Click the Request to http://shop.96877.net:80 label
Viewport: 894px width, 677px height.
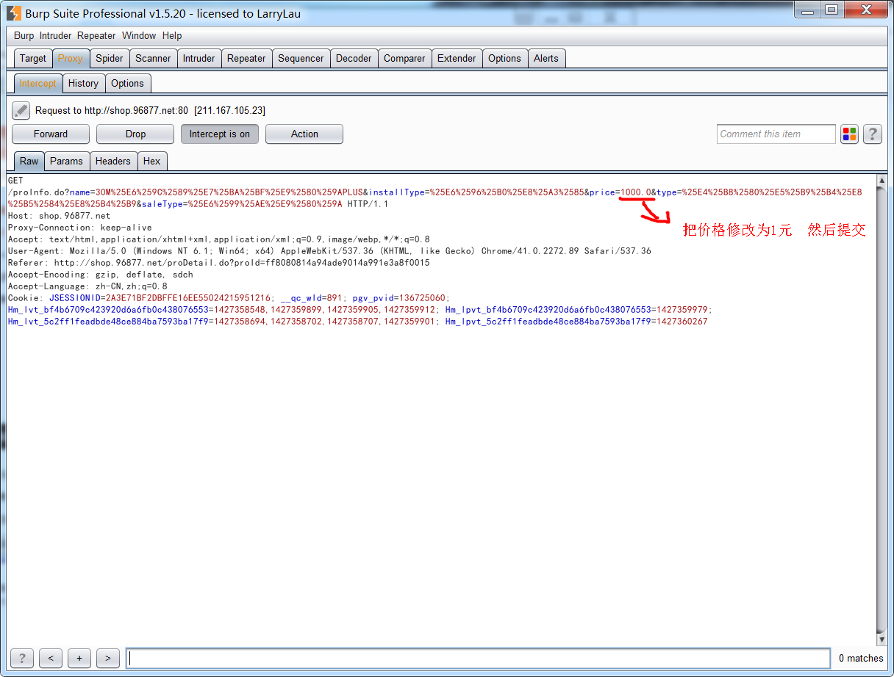point(150,111)
